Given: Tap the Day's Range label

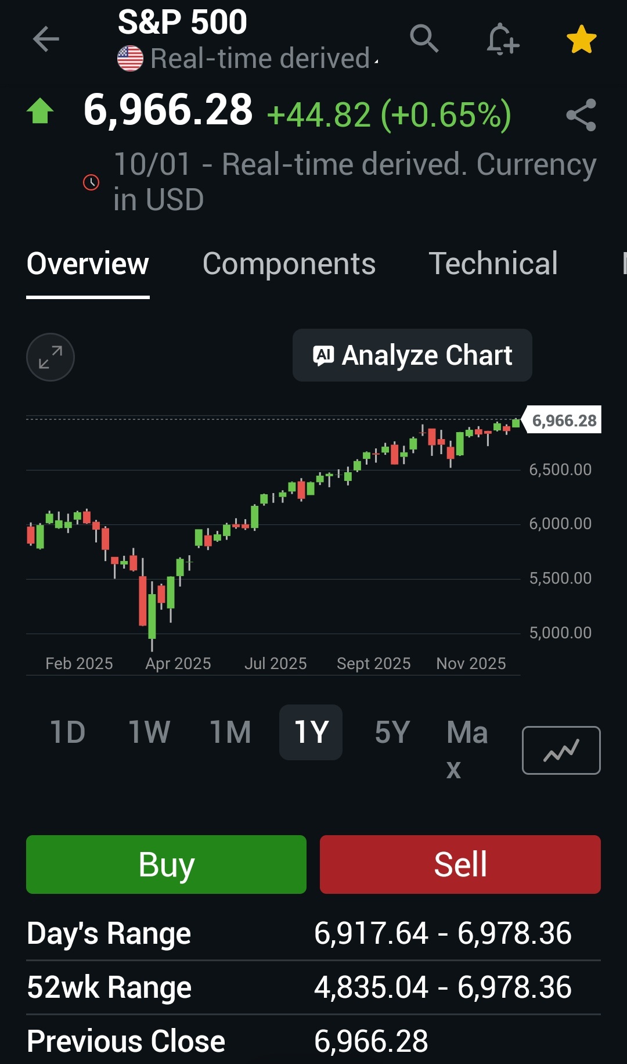Looking at the screenshot, I should point(109,934).
